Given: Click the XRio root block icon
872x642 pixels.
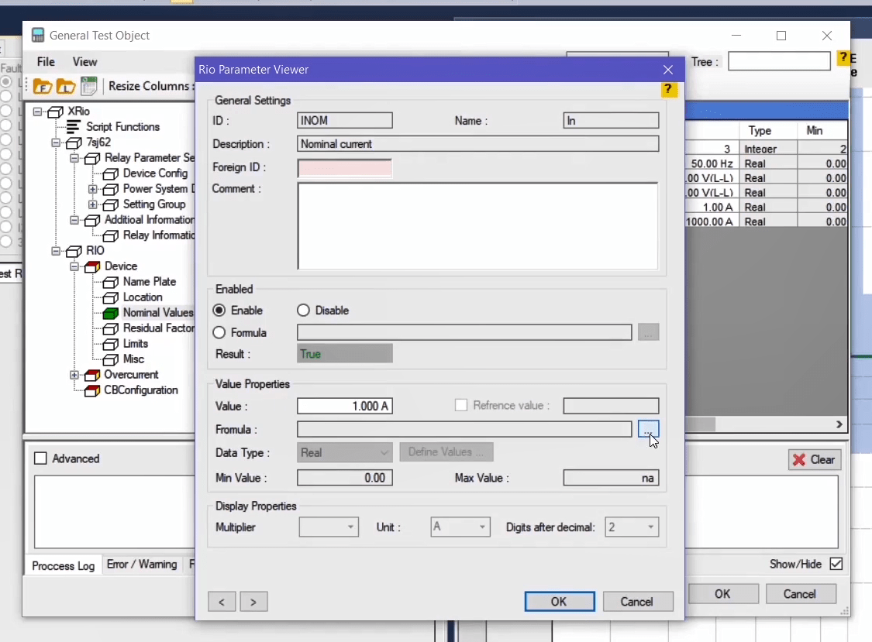Looking at the screenshot, I should (55, 112).
